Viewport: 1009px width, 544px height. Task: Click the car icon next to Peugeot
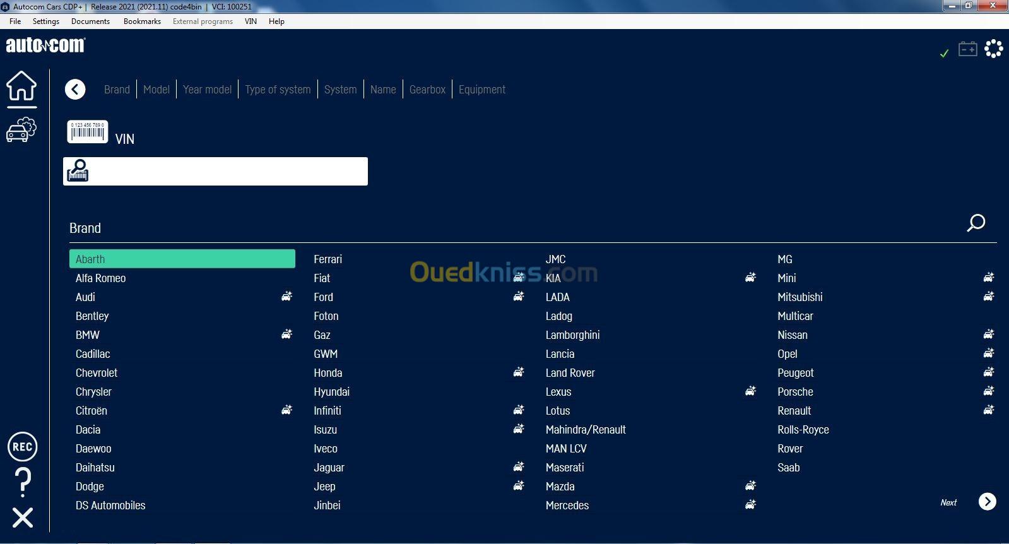pyautogui.click(x=989, y=372)
